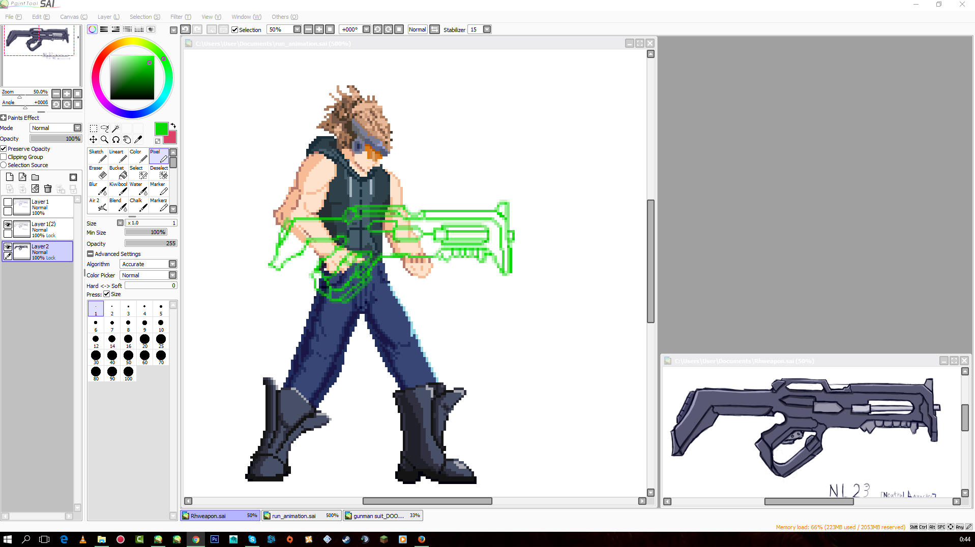Choose the Water brush tool
The height and width of the screenshot is (547, 975).
[138, 188]
